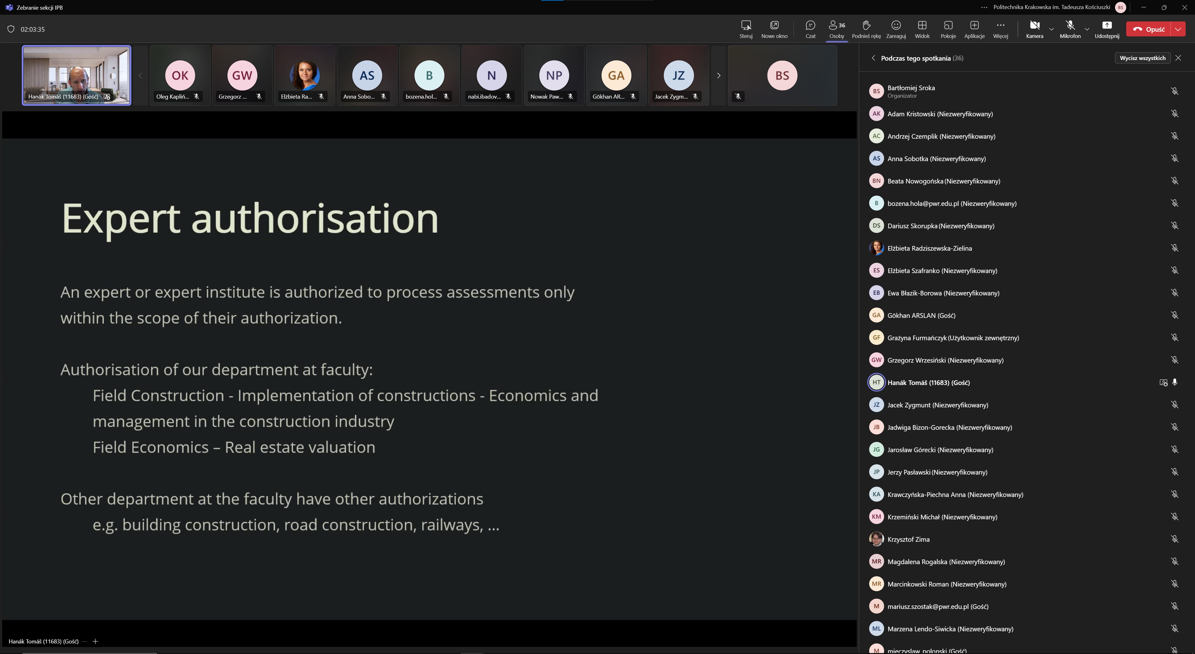Open the Aplikacje apps menu
Viewport: 1195px width, 654px height.
974,29
